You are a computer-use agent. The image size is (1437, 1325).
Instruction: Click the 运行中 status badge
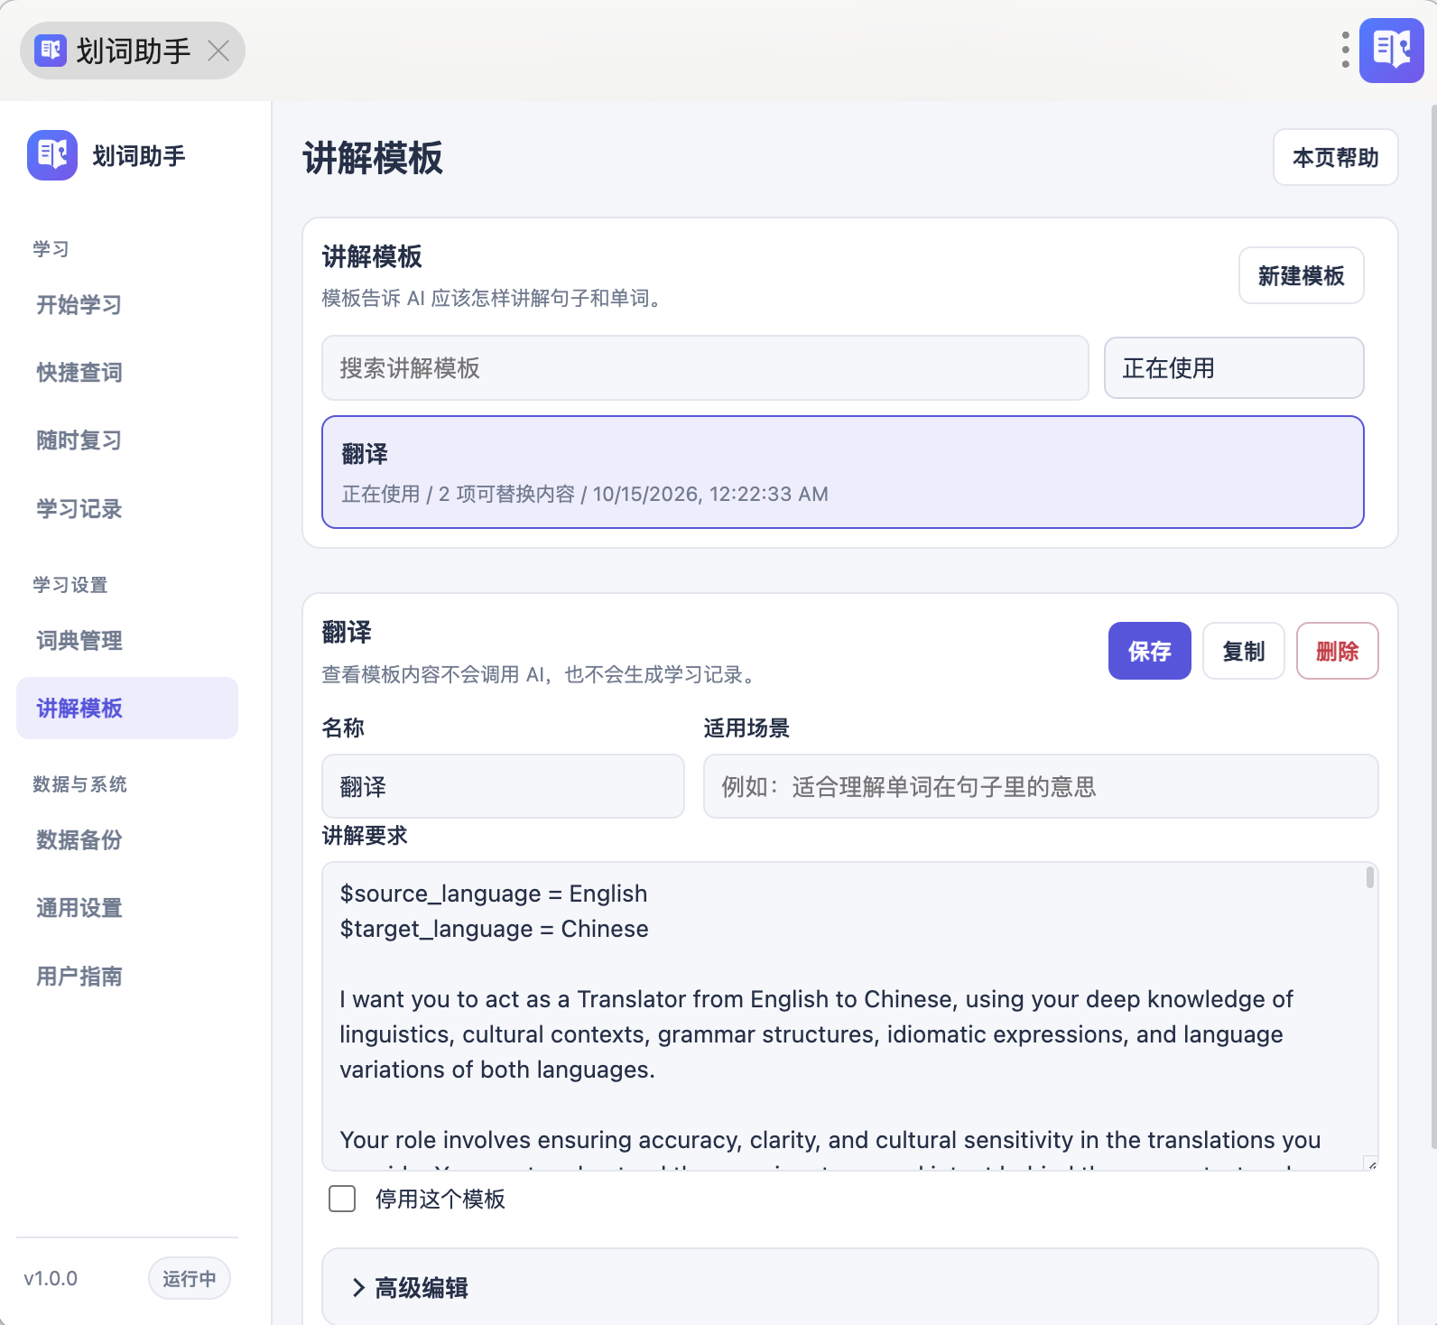[x=190, y=1278]
